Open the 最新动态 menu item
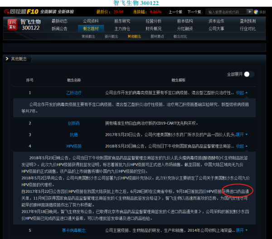 pos(59,21)
